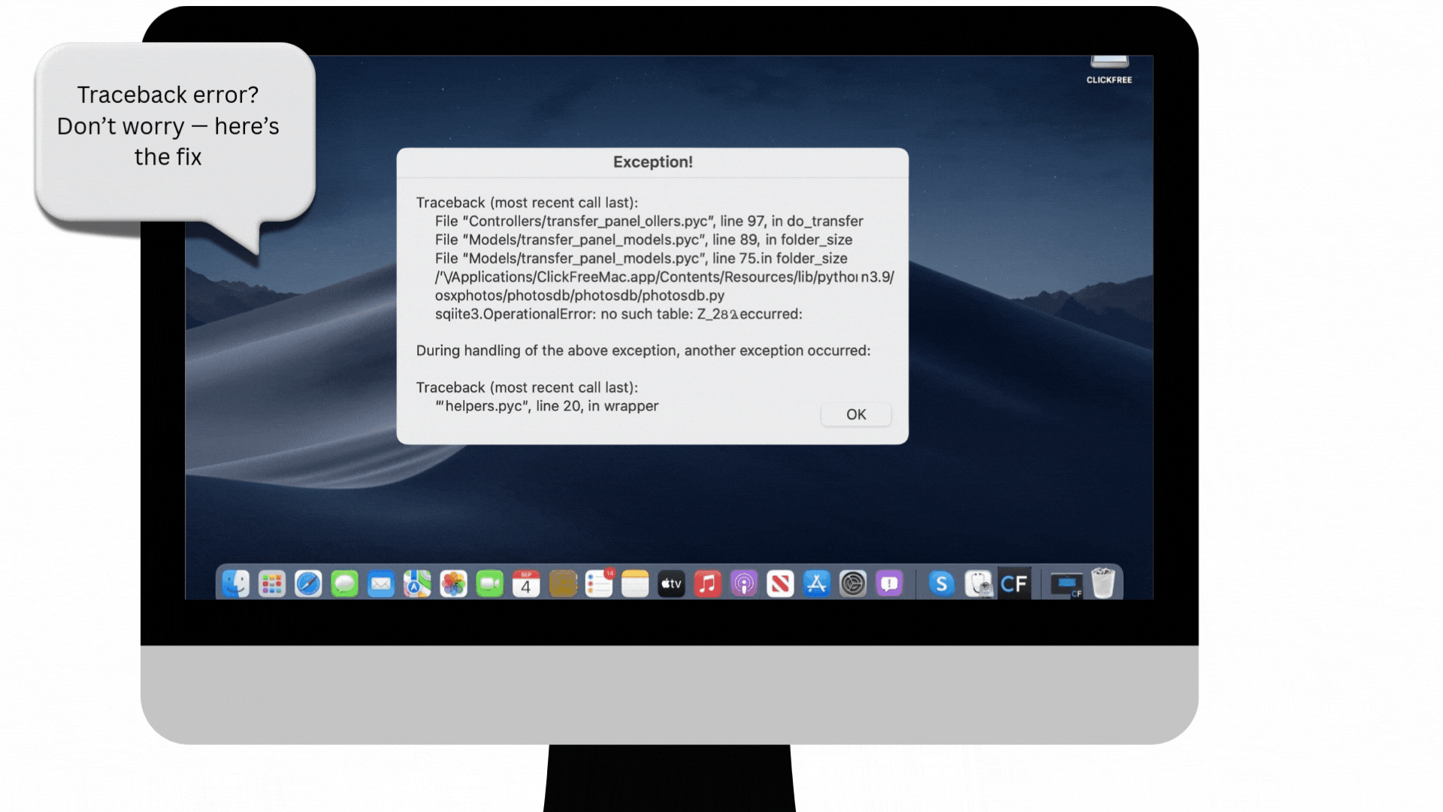Viewport: 1443px width, 812px height.
Task: Open Maps app in the dock
Action: pyautogui.click(x=417, y=583)
